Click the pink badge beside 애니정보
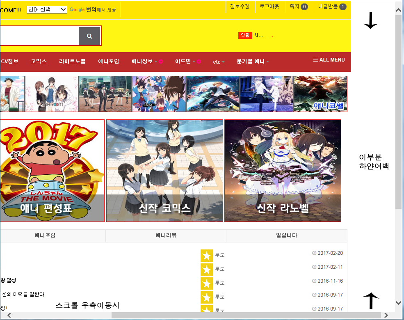 pos(161,61)
